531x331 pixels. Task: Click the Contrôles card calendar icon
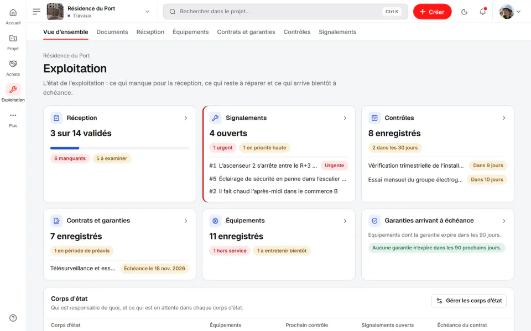[x=374, y=118]
